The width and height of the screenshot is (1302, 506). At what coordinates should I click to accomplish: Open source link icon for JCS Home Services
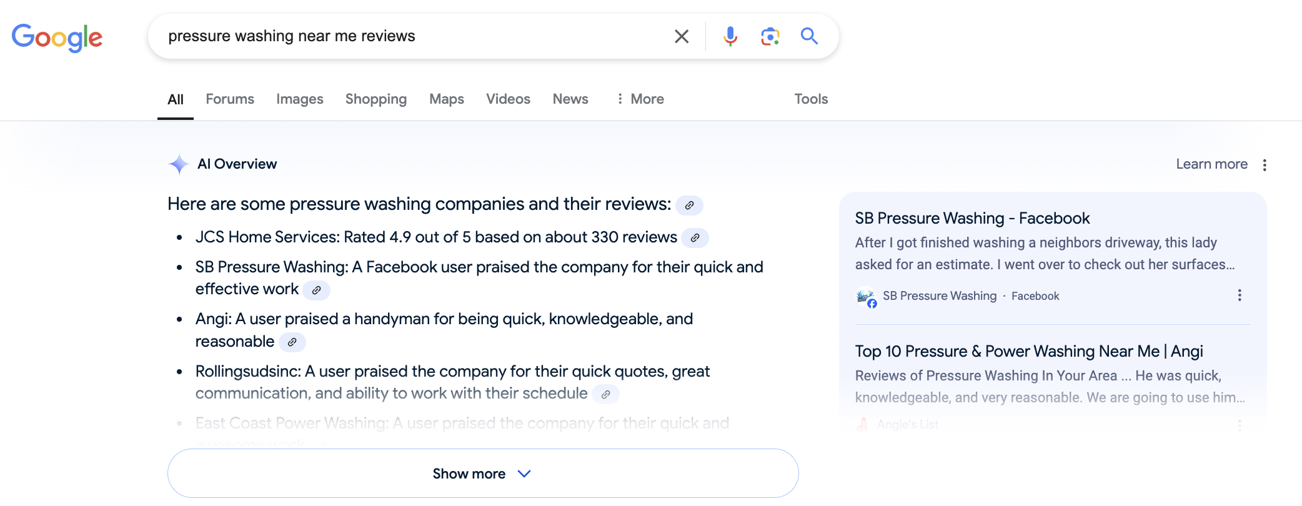point(695,238)
